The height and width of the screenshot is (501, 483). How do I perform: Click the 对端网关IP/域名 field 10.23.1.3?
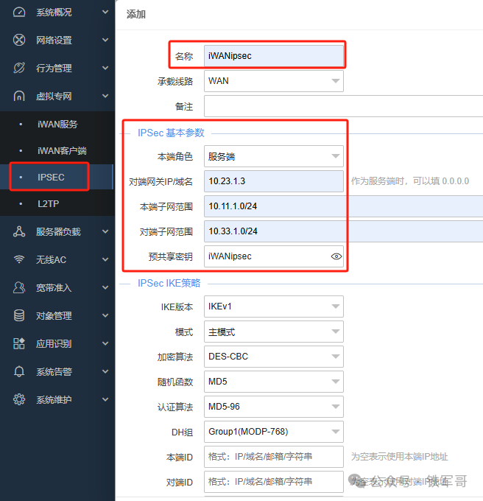274,181
